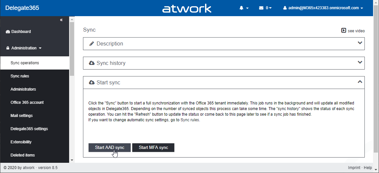Image resolution: width=379 pixels, height=173 pixels.
Task: Click the Sync history cloud icon
Action: [x=92, y=63]
